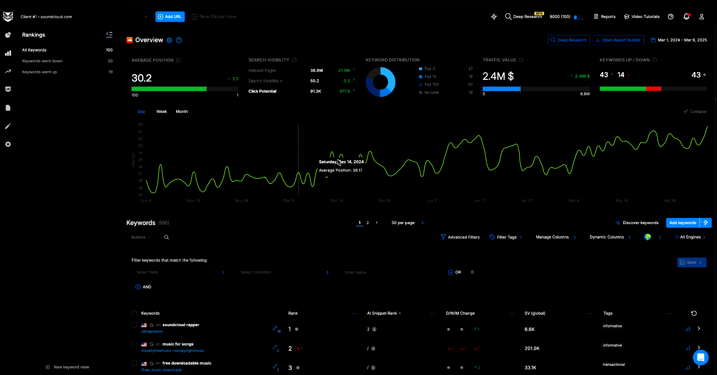Image resolution: width=717 pixels, height=375 pixels.
Task: Click the notifications bell icon
Action: coord(686,16)
